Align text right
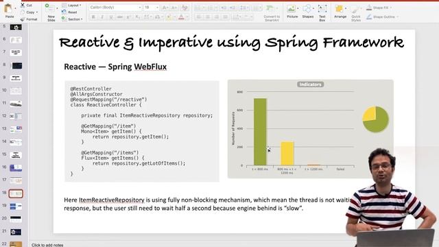Image resolution: width=439 pixels, height=247 pixels. (x=217, y=17)
